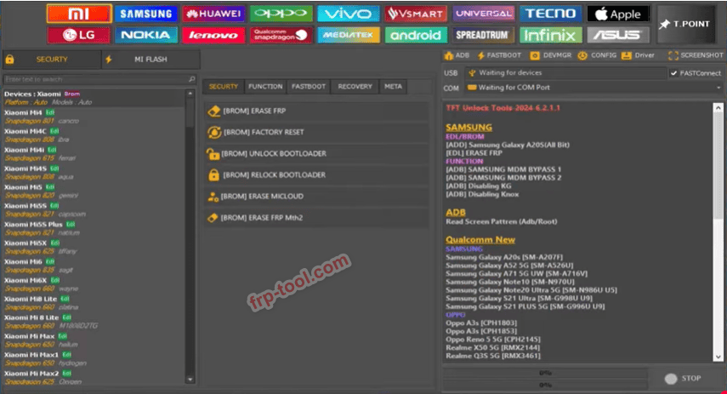Select Xiaomi Mi6 device entry

click(x=94, y=266)
